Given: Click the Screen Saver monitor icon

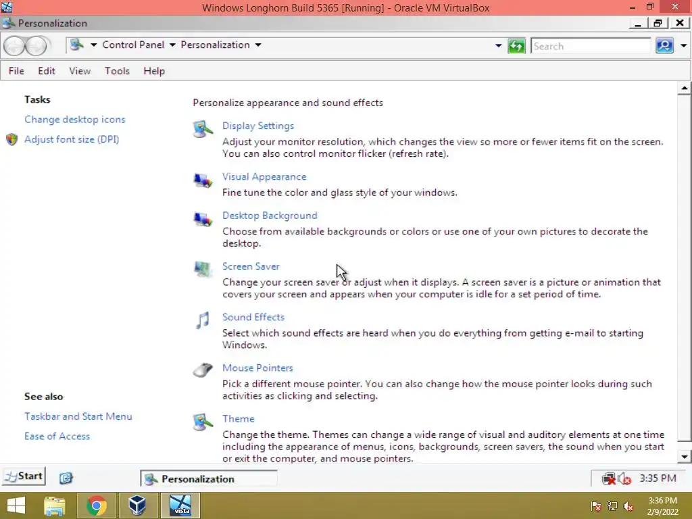Looking at the screenshot, I should click(203, 269).
